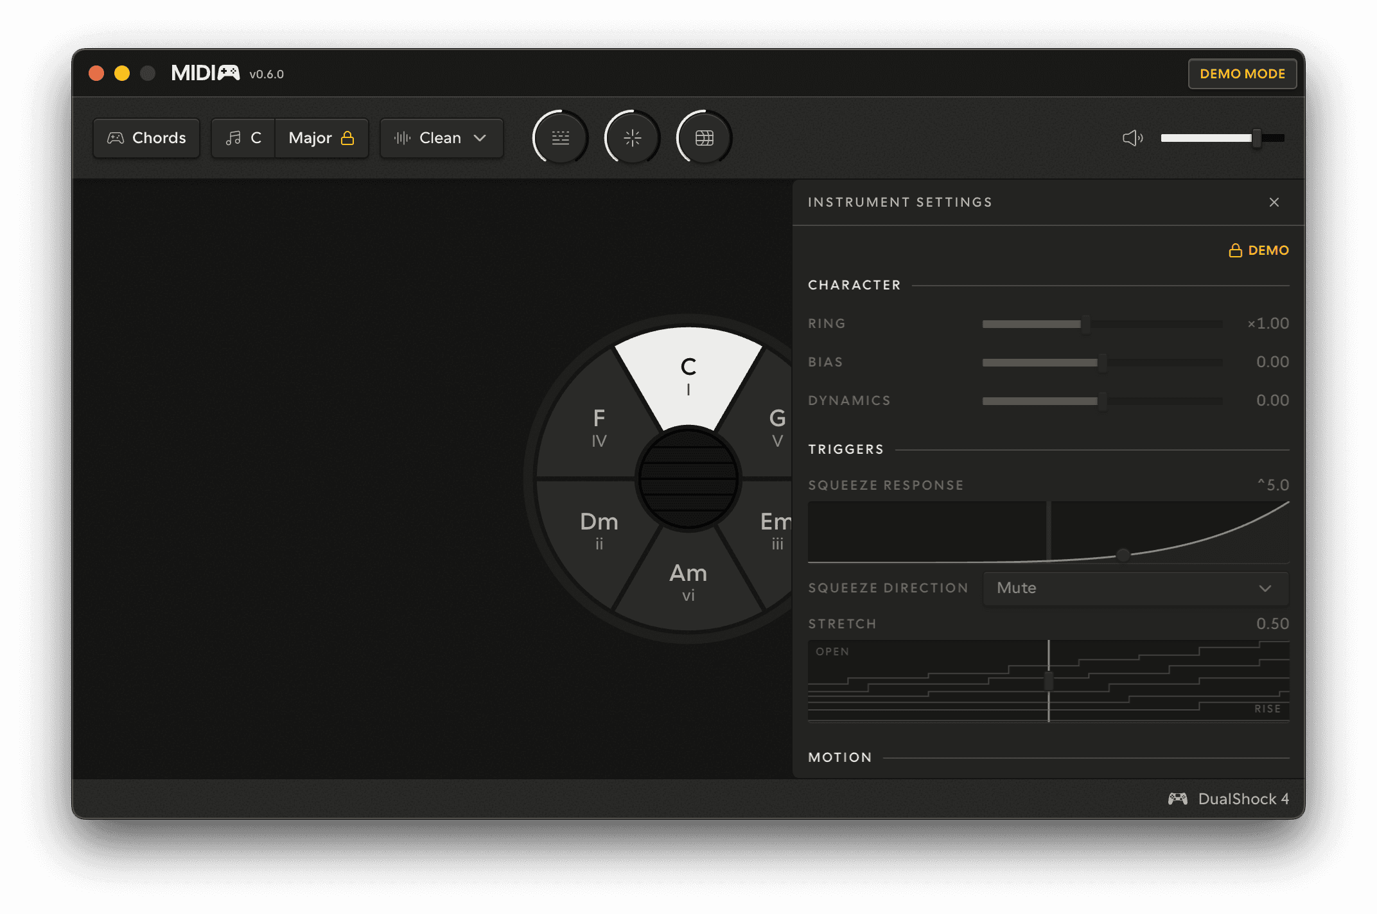Click the lock icon on Major
Image resolution: width=1377 pixels, height=914 pixels.
[347, 138]
